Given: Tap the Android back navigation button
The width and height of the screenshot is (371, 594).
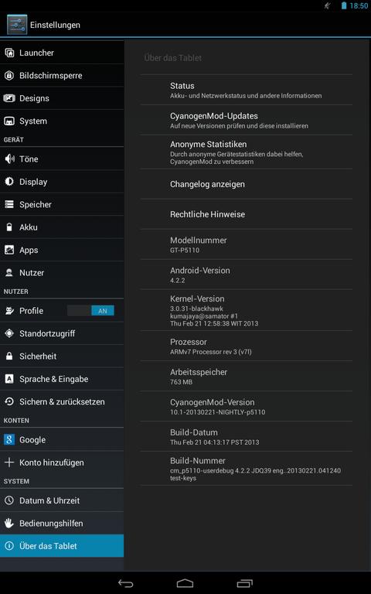Looking at the screenshot, I should [125, 583].
